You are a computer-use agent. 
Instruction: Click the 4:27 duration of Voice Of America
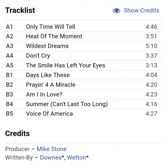point(151,114)
